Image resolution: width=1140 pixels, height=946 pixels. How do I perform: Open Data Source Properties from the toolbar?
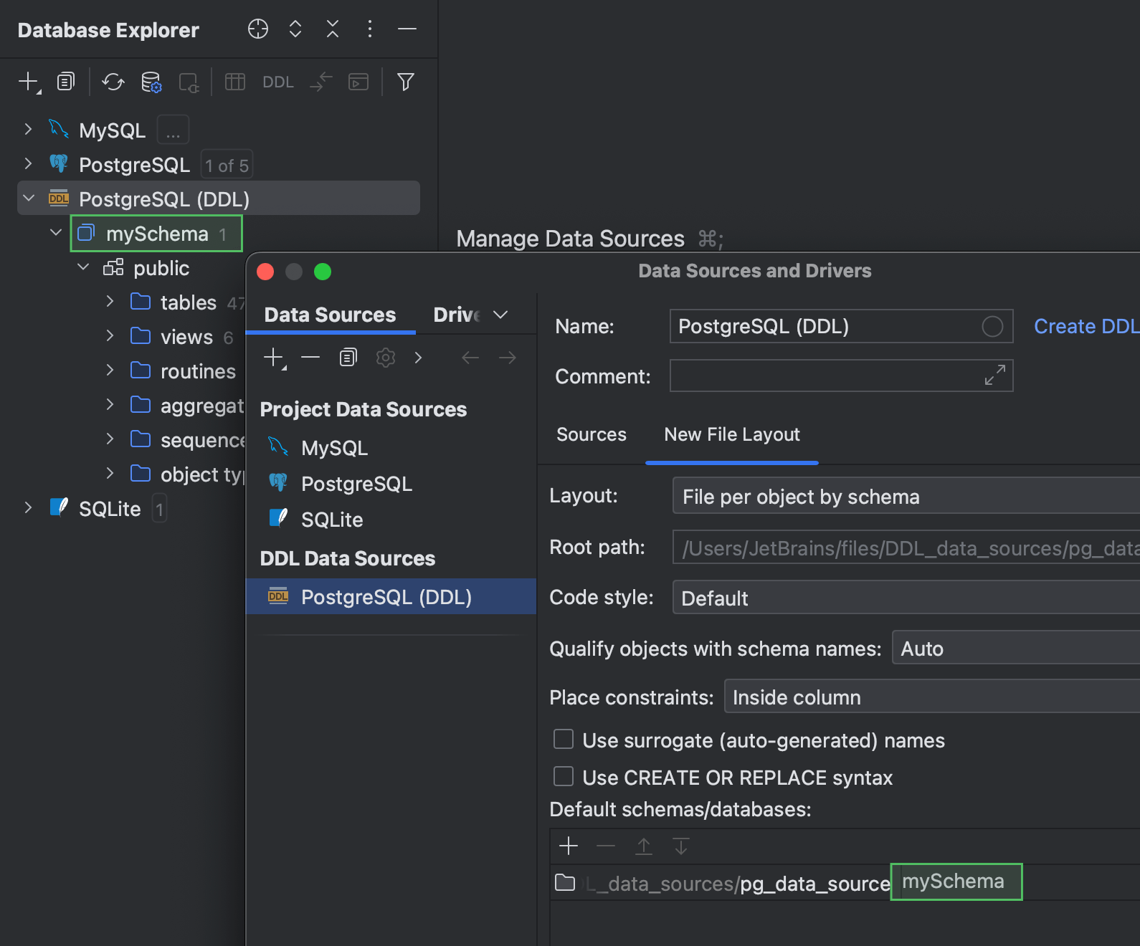[151, 82]
